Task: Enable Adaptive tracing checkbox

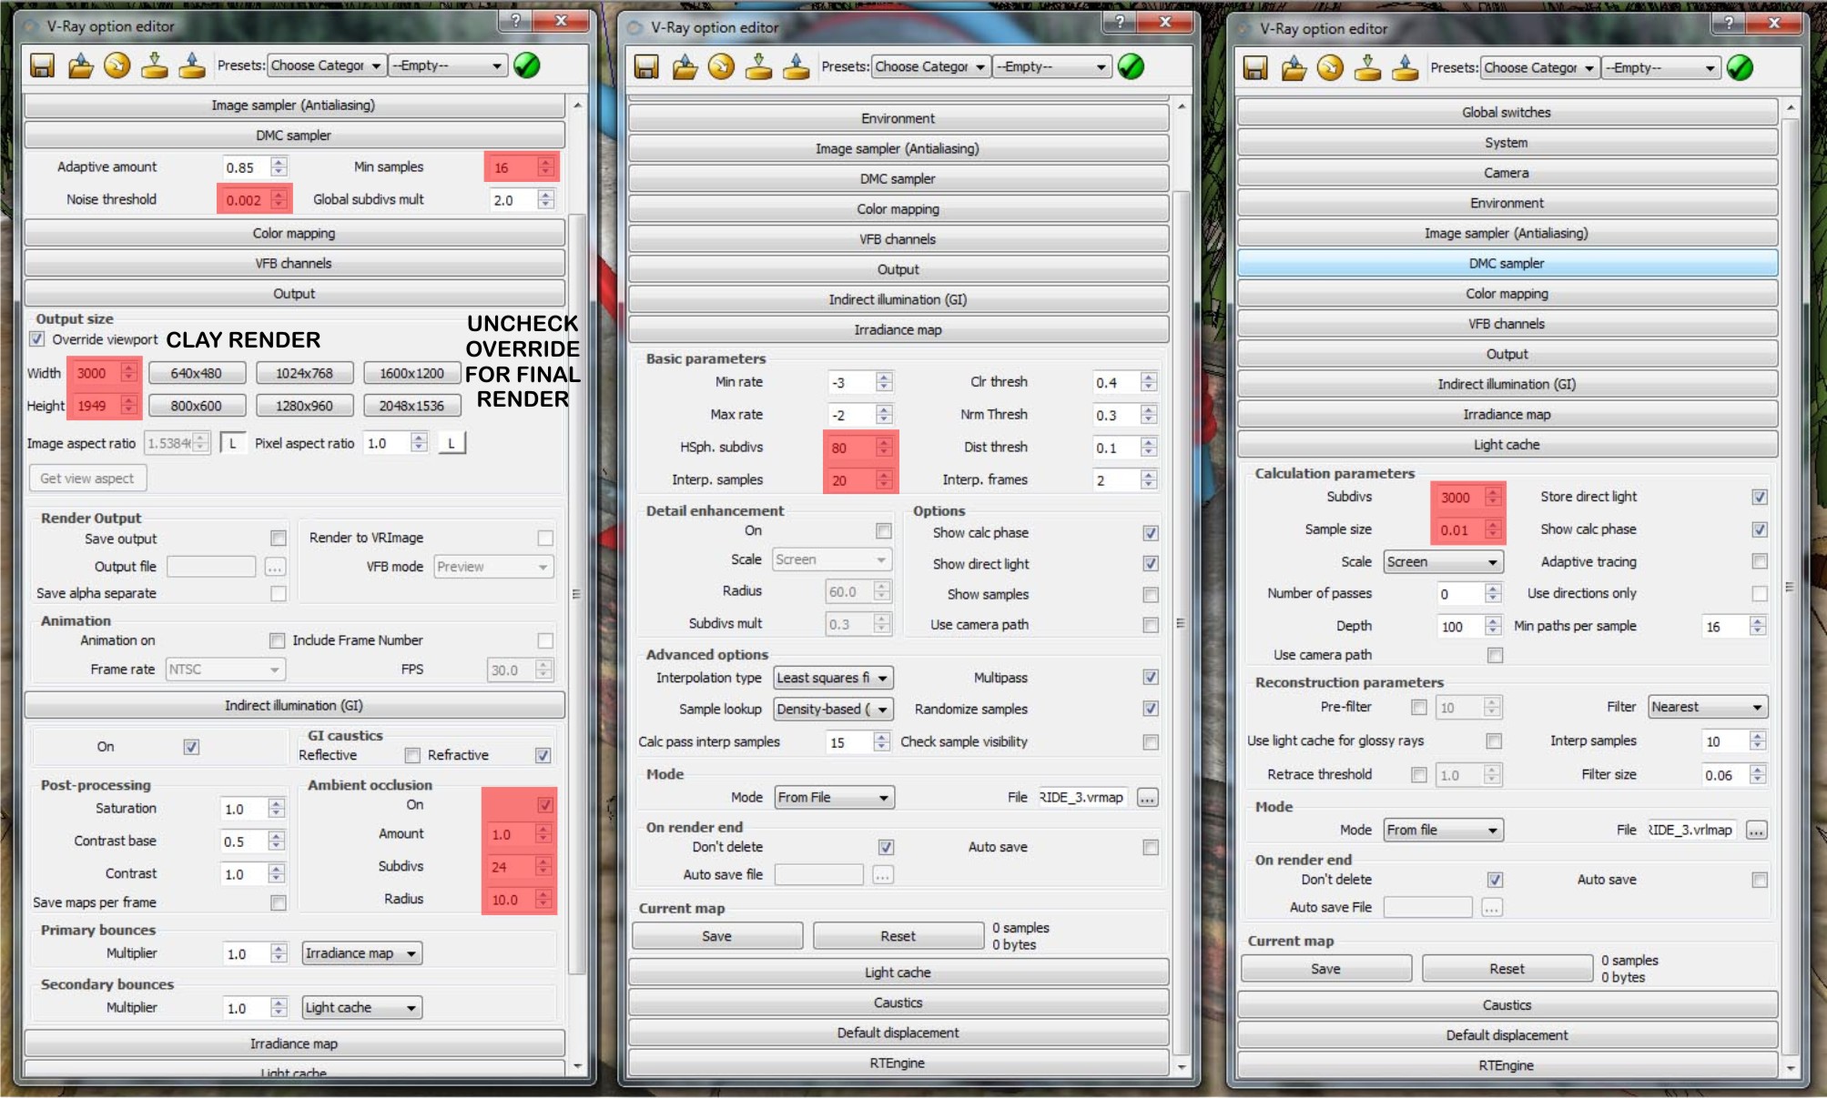Action: click(x=1760, y=561)
